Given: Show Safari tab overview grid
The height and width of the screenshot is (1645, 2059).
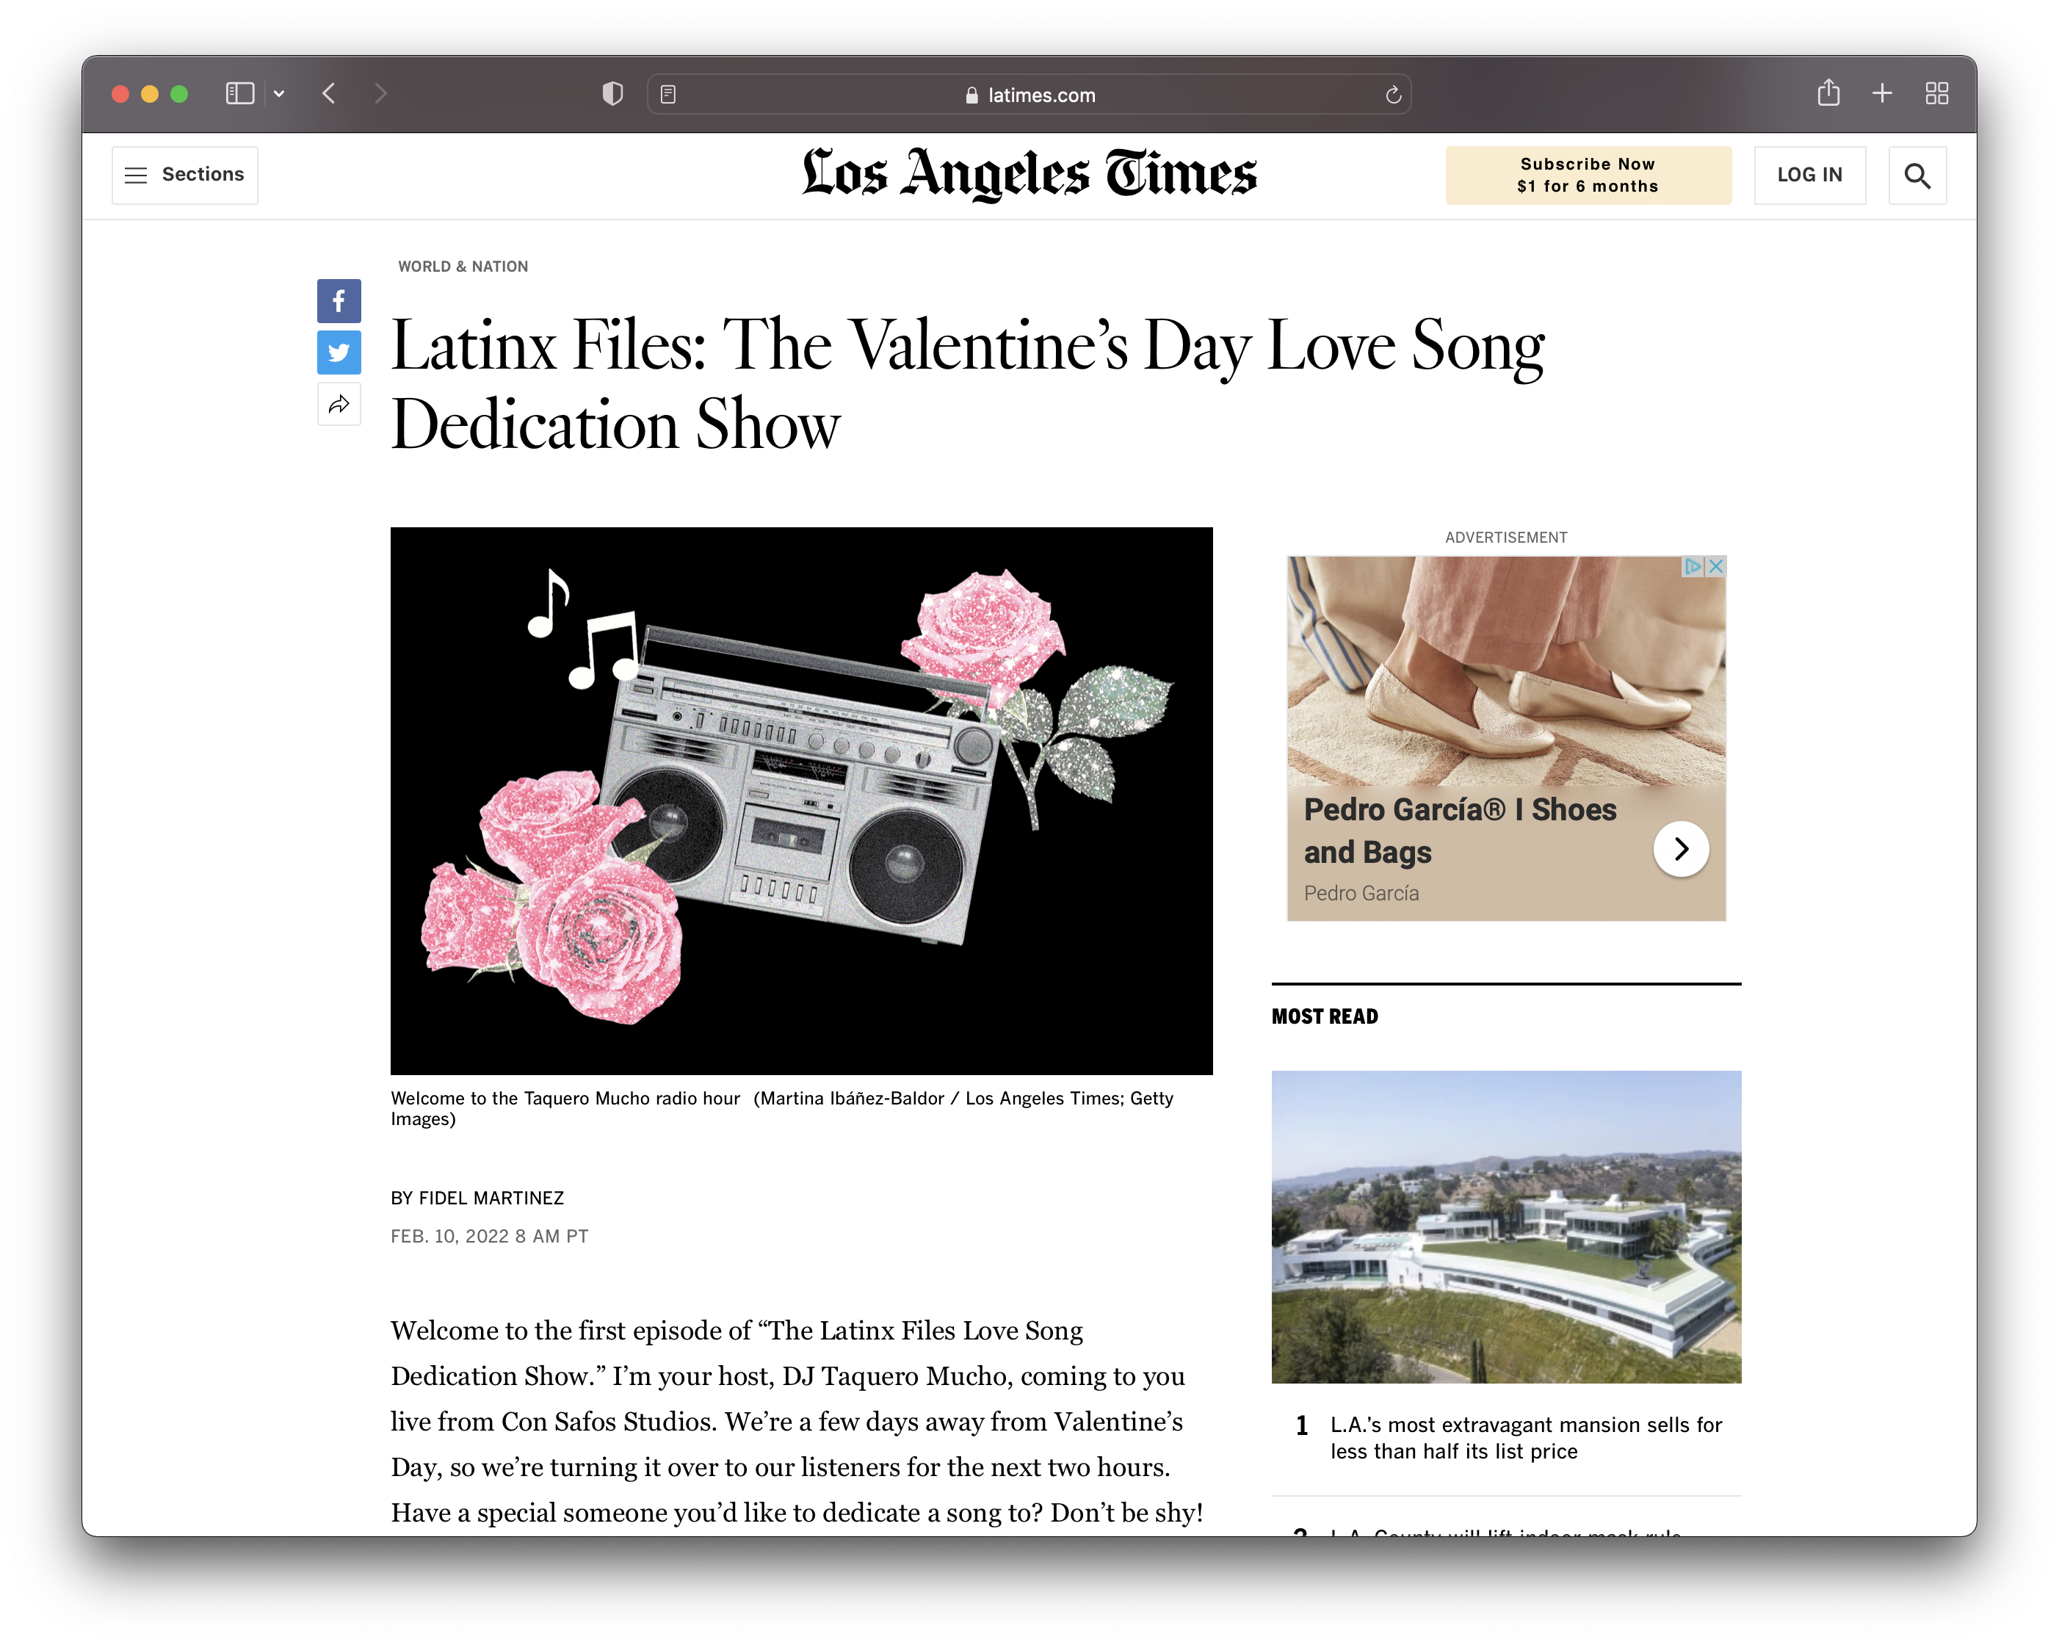Looking at the screenshot, I should [1936, 93].
